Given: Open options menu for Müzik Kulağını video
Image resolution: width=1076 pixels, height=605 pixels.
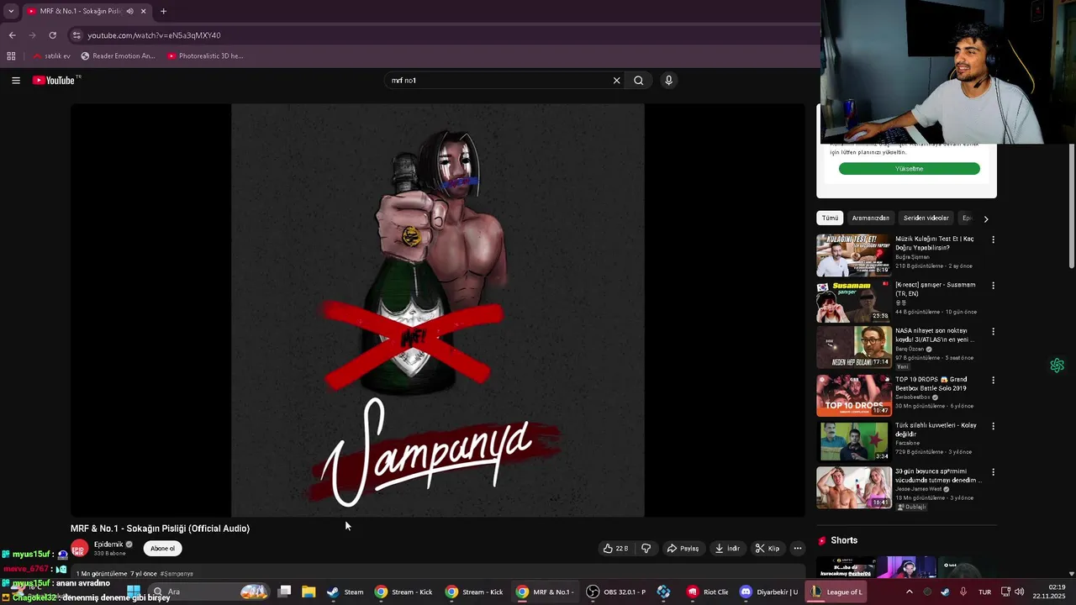Looking at the screenshot, I should point(993,239).
